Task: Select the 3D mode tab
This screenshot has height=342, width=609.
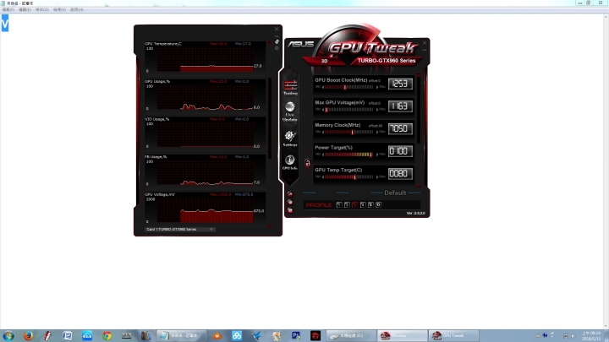Action: pos(324,61)
